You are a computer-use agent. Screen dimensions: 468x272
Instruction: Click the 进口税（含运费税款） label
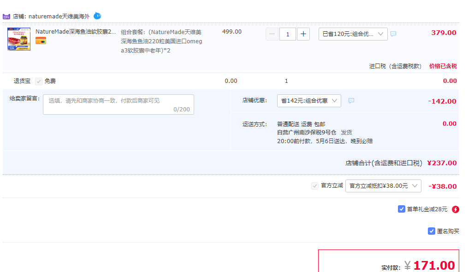click(x=396, y=66)
